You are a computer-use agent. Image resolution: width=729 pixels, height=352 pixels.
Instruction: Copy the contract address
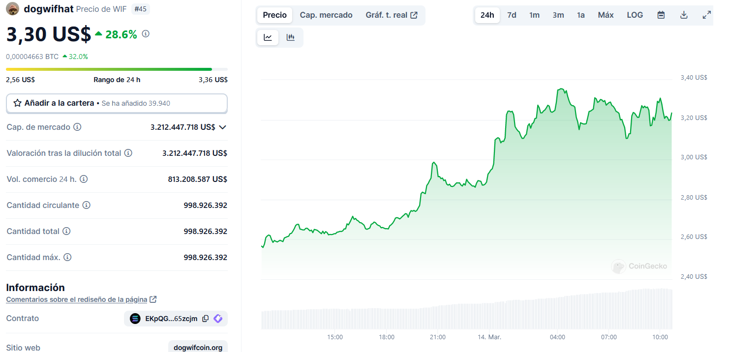pyautogui.click(x=206, y=319)
